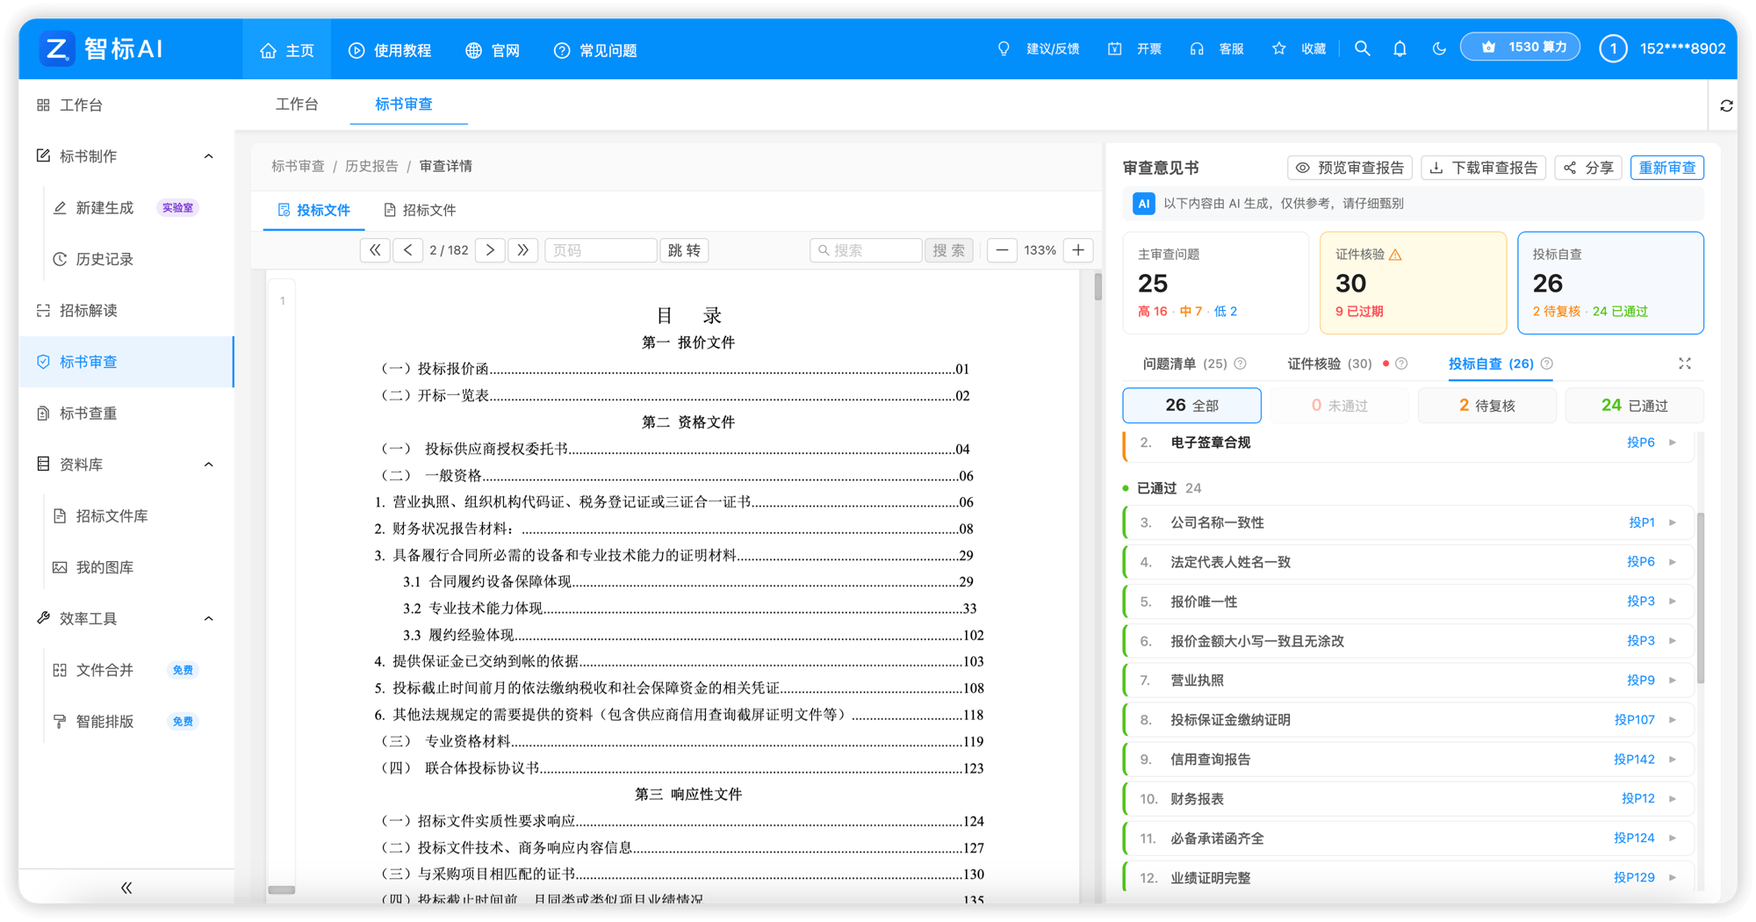The image size is (1756, 922).
Task: Click the 1530 算力 badge
Action: 1521,47
